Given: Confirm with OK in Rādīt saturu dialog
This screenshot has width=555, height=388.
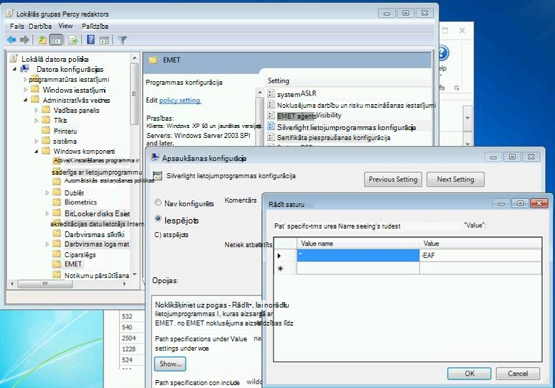Looking at the screenshot, I should click(x=470, y=374).
